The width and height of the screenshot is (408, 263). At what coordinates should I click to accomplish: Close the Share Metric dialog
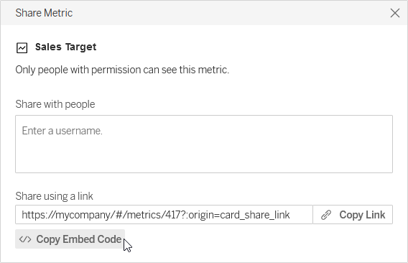pyautogui.click(x=395, y=13)
